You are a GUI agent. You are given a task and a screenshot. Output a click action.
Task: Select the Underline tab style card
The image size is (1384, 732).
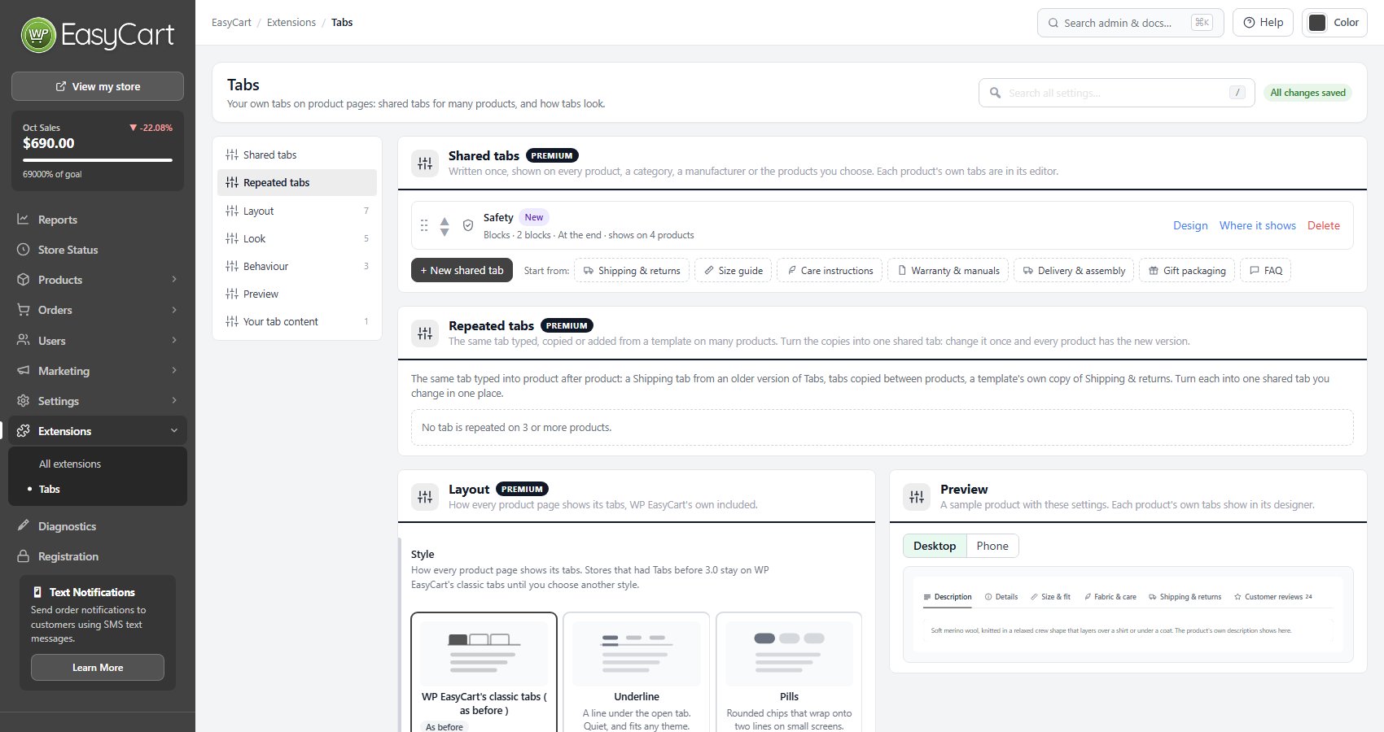[x=637, y=672]
